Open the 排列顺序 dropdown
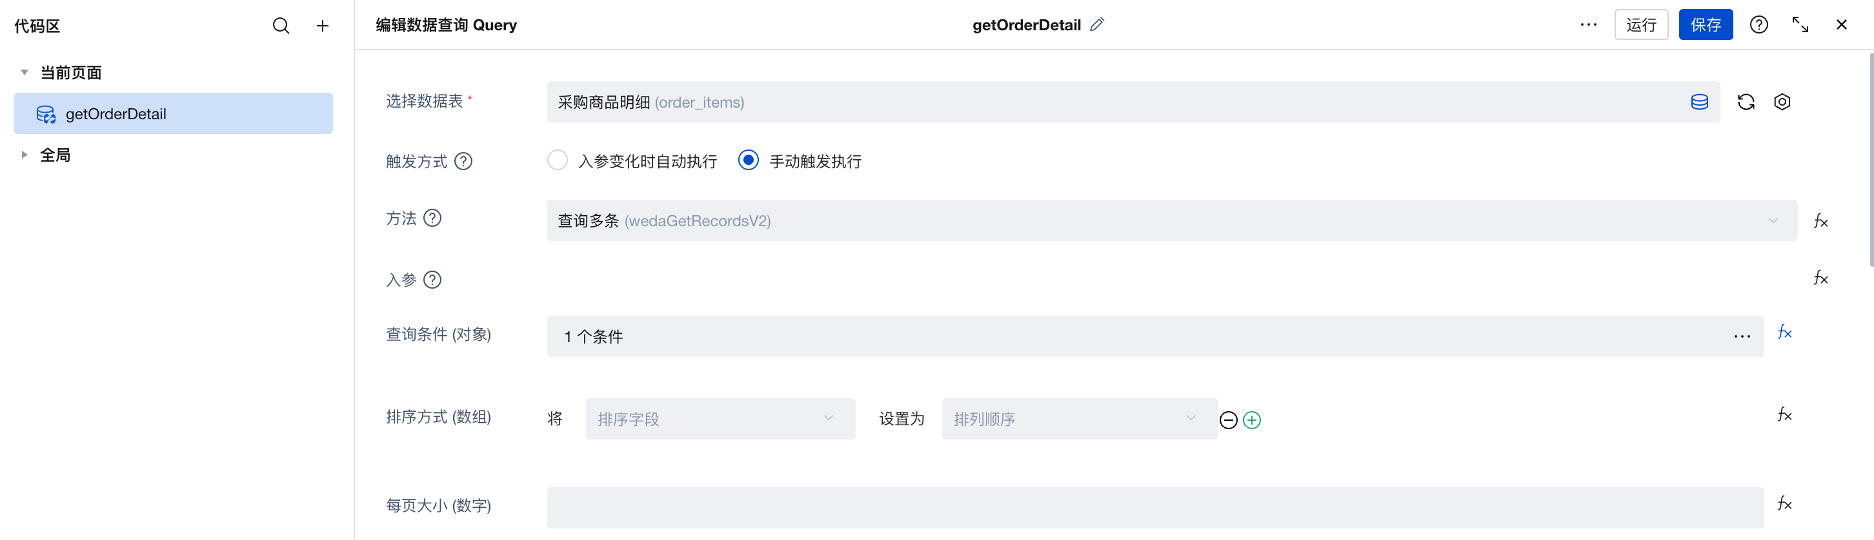The height and width of the screenshot is (540, 1874). click(1079, 419)
